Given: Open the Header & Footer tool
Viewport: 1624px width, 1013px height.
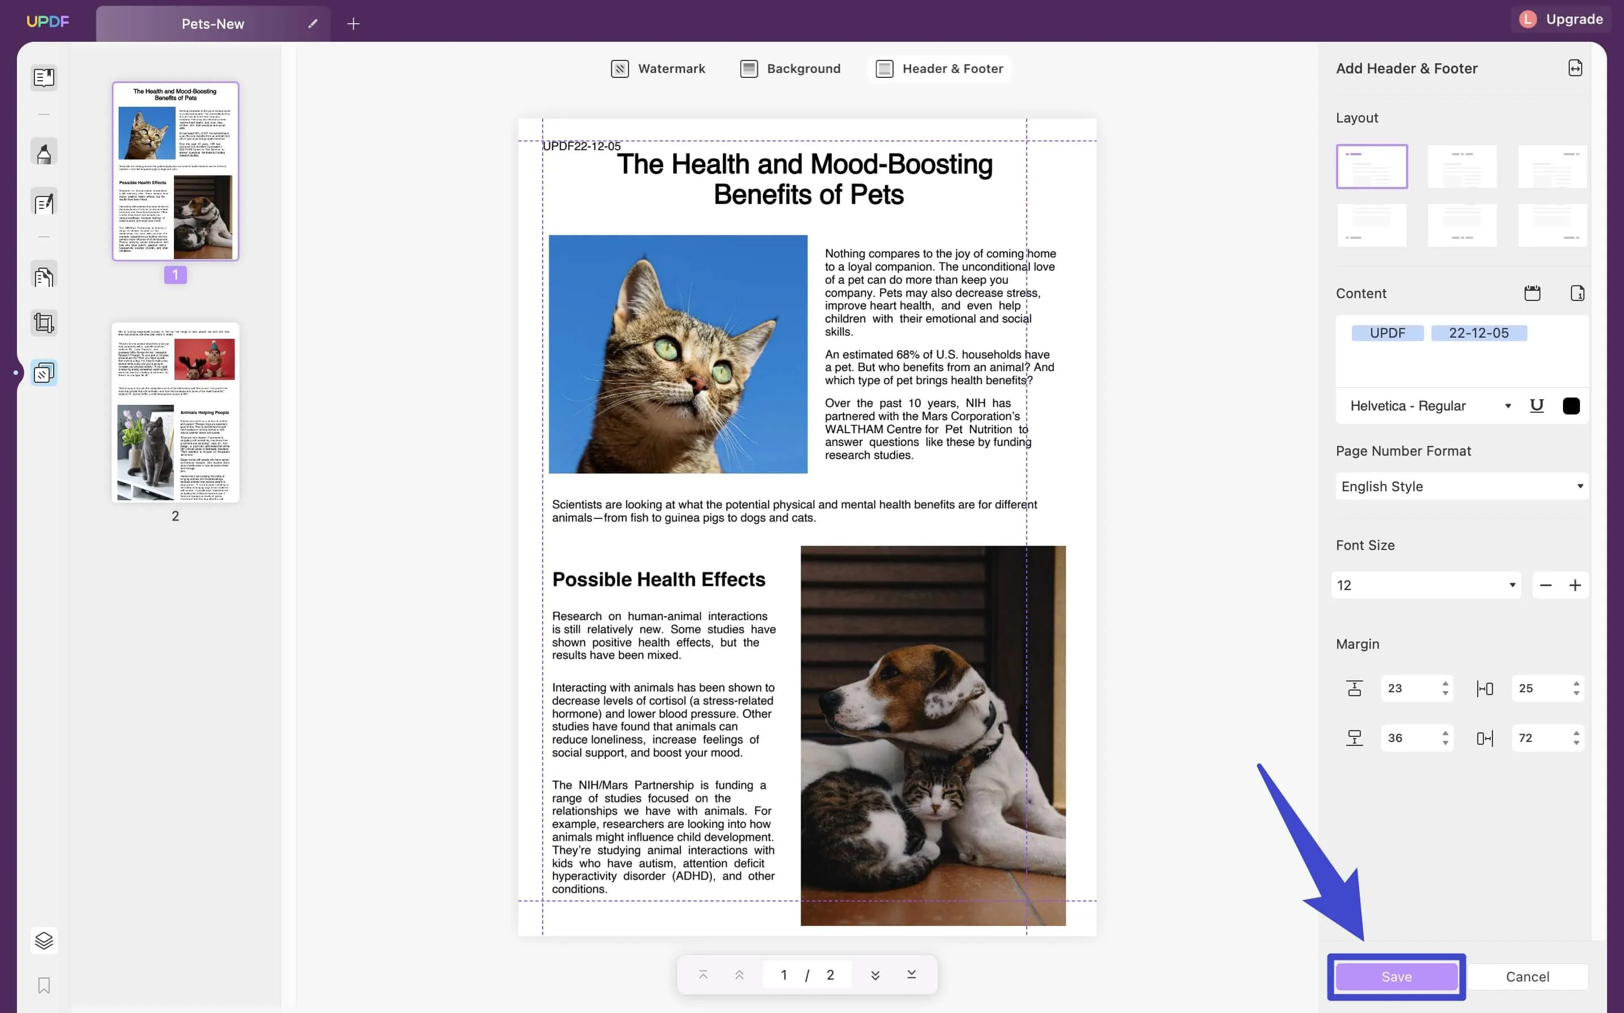Looking at the screenshot, I should pos(940,68).
